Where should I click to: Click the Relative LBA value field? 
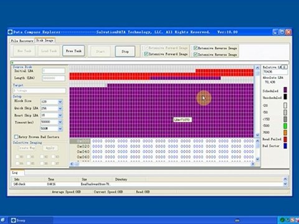[x=275, y=72]
